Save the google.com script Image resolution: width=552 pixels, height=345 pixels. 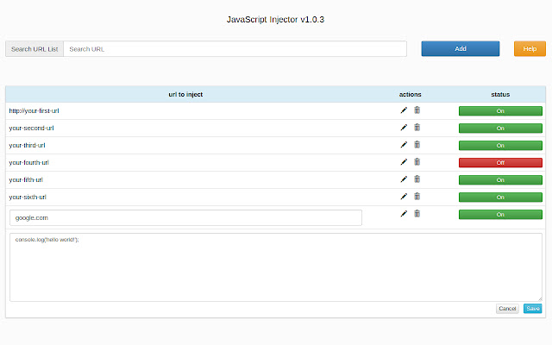[532, 309]
